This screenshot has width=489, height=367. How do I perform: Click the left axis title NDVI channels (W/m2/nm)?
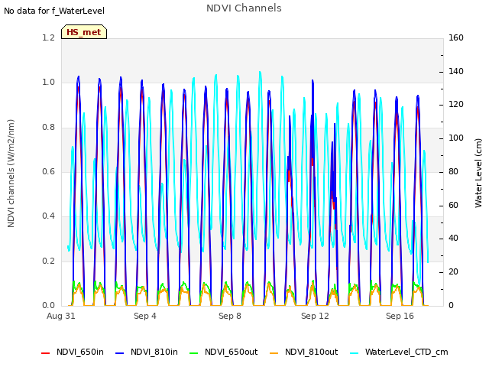(x=11, y=174)
